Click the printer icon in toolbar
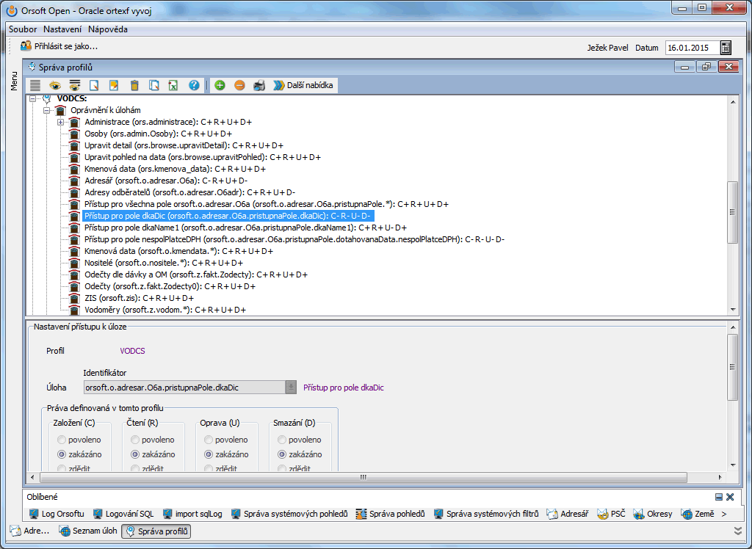 (259, 85)
